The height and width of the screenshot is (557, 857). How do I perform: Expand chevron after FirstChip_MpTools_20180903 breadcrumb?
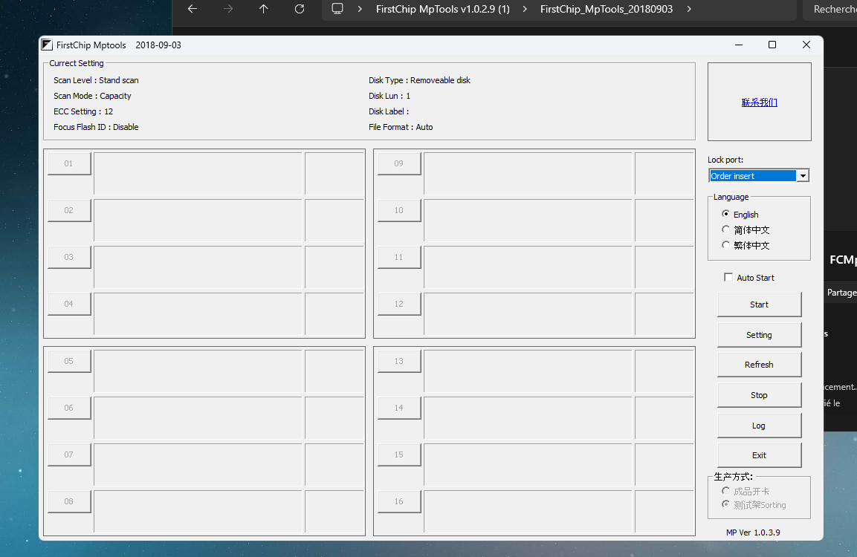[x=689, y=9]
